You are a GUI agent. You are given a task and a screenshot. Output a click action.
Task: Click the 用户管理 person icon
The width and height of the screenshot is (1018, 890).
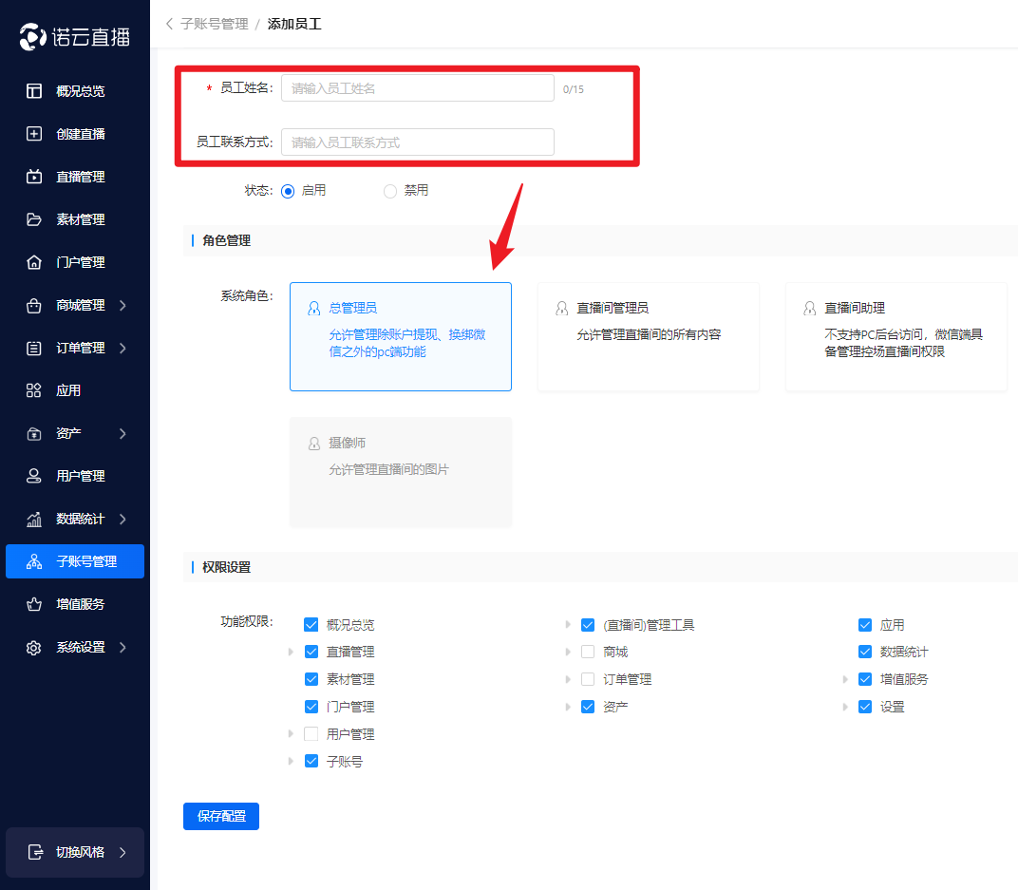(x=34, y=476)
